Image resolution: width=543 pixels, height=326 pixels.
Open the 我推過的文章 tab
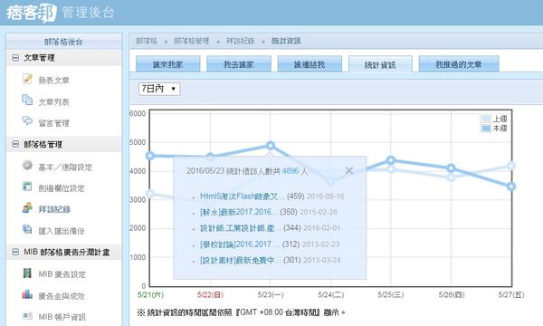459,64
